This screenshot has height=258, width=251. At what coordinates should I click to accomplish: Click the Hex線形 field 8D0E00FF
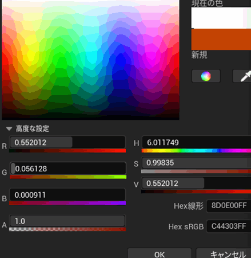point(229,206)
